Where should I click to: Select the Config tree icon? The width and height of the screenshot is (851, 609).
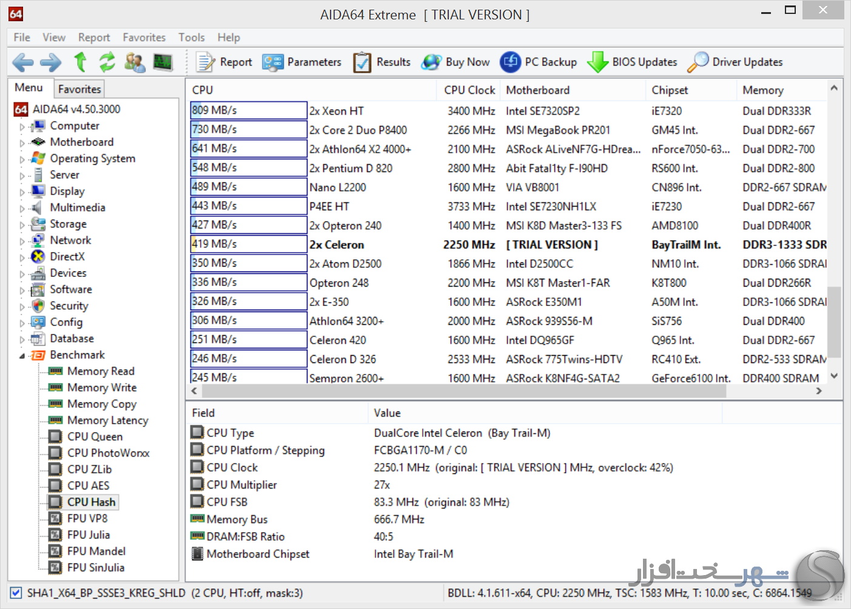(x=38, y=322)
